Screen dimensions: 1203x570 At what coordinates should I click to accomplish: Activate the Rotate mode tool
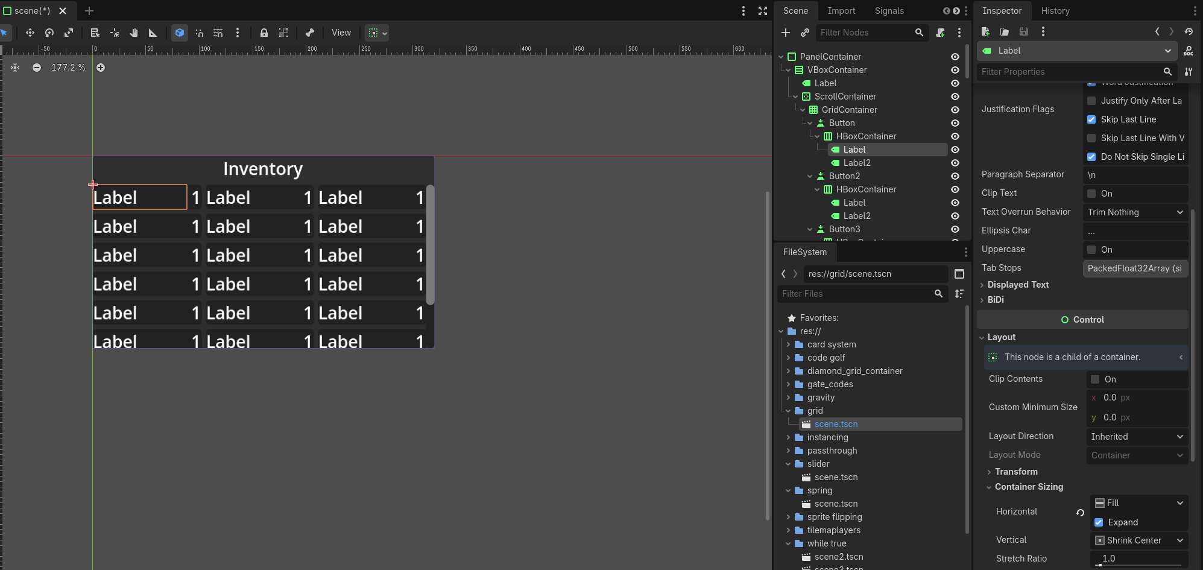pyautogui.click(x=49, y=33)
